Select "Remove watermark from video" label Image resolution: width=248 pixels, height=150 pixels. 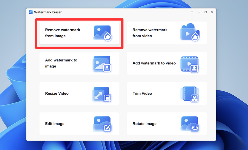[150, 33]
